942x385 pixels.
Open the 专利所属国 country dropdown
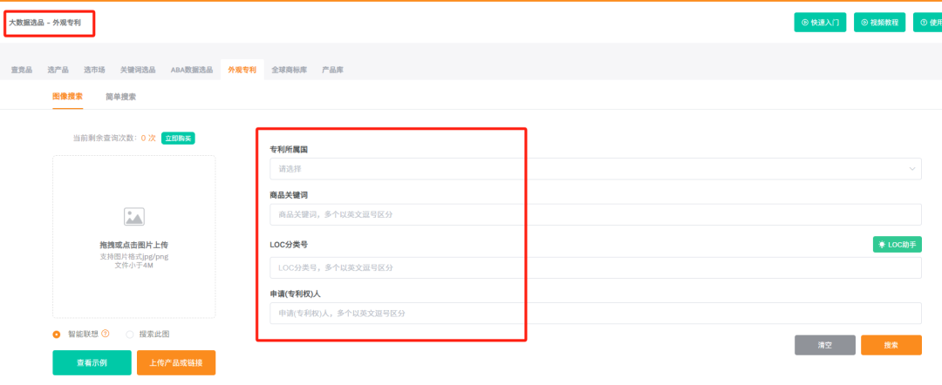pyautogui.click(x=596, y=169)
